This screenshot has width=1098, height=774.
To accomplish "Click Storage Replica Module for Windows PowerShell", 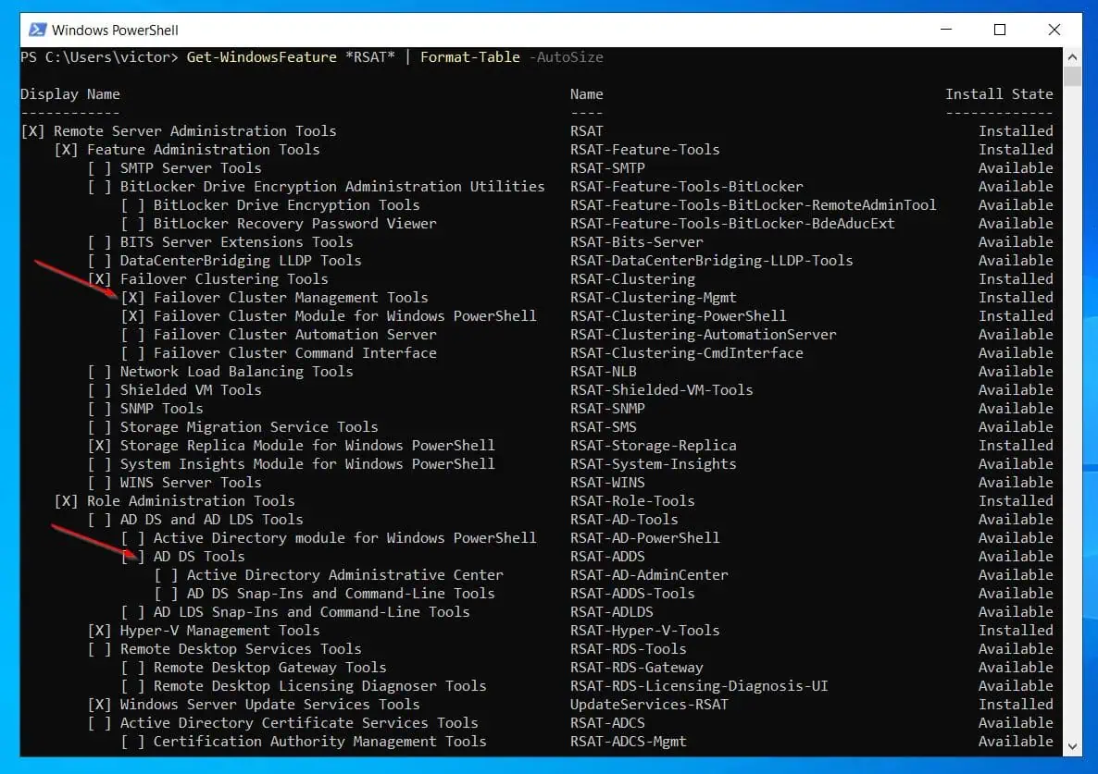I will point(306,446).
